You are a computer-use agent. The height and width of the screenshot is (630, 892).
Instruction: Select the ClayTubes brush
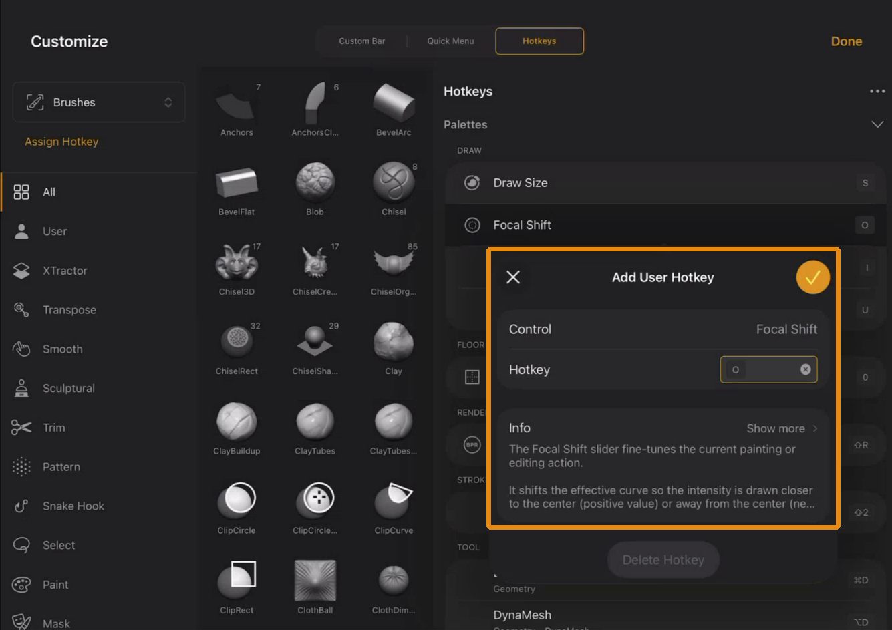pos(315,428)
